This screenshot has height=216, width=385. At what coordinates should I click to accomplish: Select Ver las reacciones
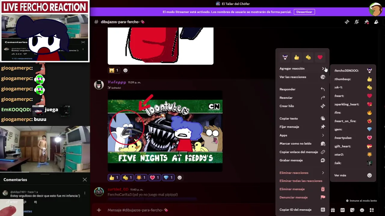302,77
